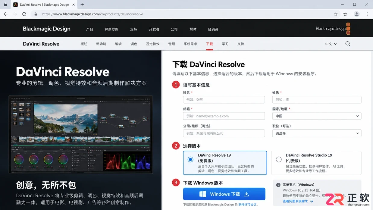The image size is (373, 210).
Task: Go back to previous page
Action: [x=5, y=14]
